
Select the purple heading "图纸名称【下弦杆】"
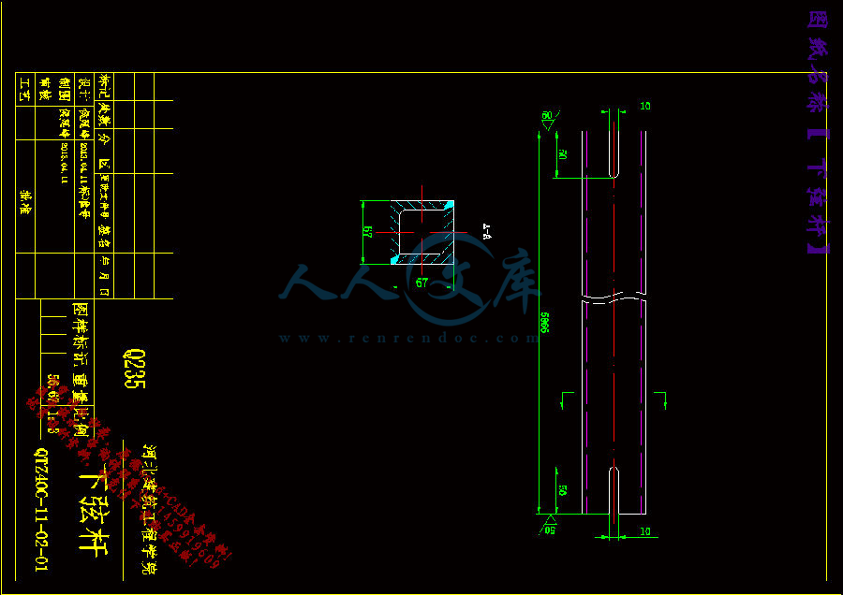[x=818, y=132]
